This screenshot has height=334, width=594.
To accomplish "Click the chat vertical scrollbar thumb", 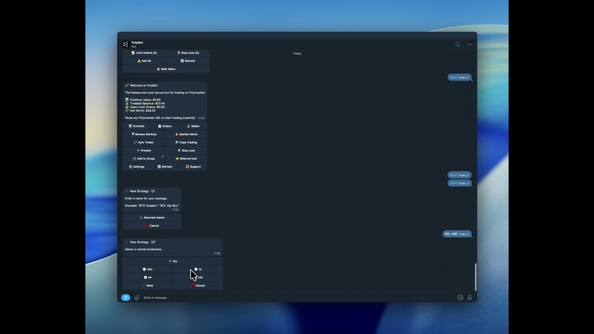I will (475, 277).
